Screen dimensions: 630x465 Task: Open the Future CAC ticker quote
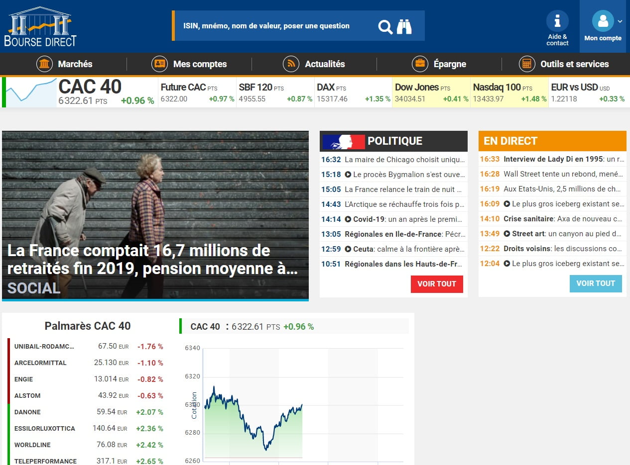[x=197, y=93]
